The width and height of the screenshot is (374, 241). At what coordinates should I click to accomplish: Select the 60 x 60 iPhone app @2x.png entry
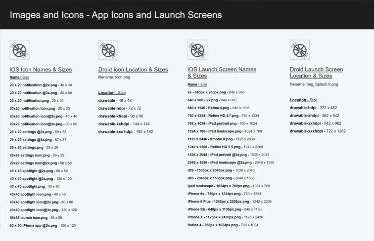(x=43, y=225)
